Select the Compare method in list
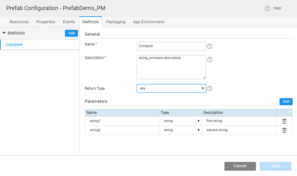The image size is (297, 176). (14, 44)
